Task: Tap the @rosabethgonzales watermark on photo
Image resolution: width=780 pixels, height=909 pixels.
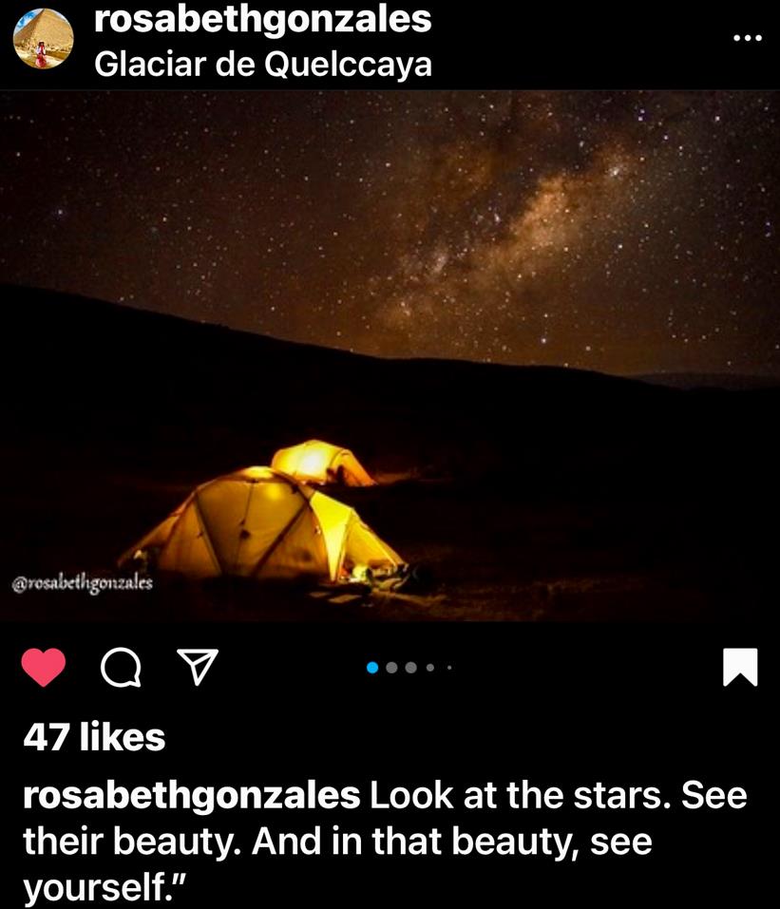Action: tap(83, 582)
